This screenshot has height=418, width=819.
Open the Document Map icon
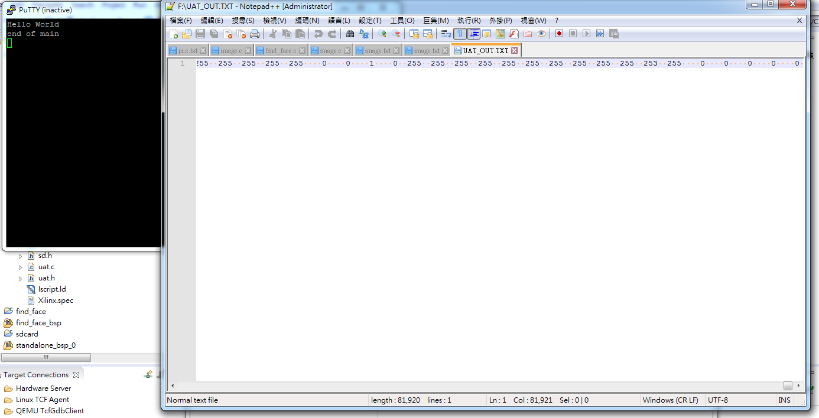[500, 34]
